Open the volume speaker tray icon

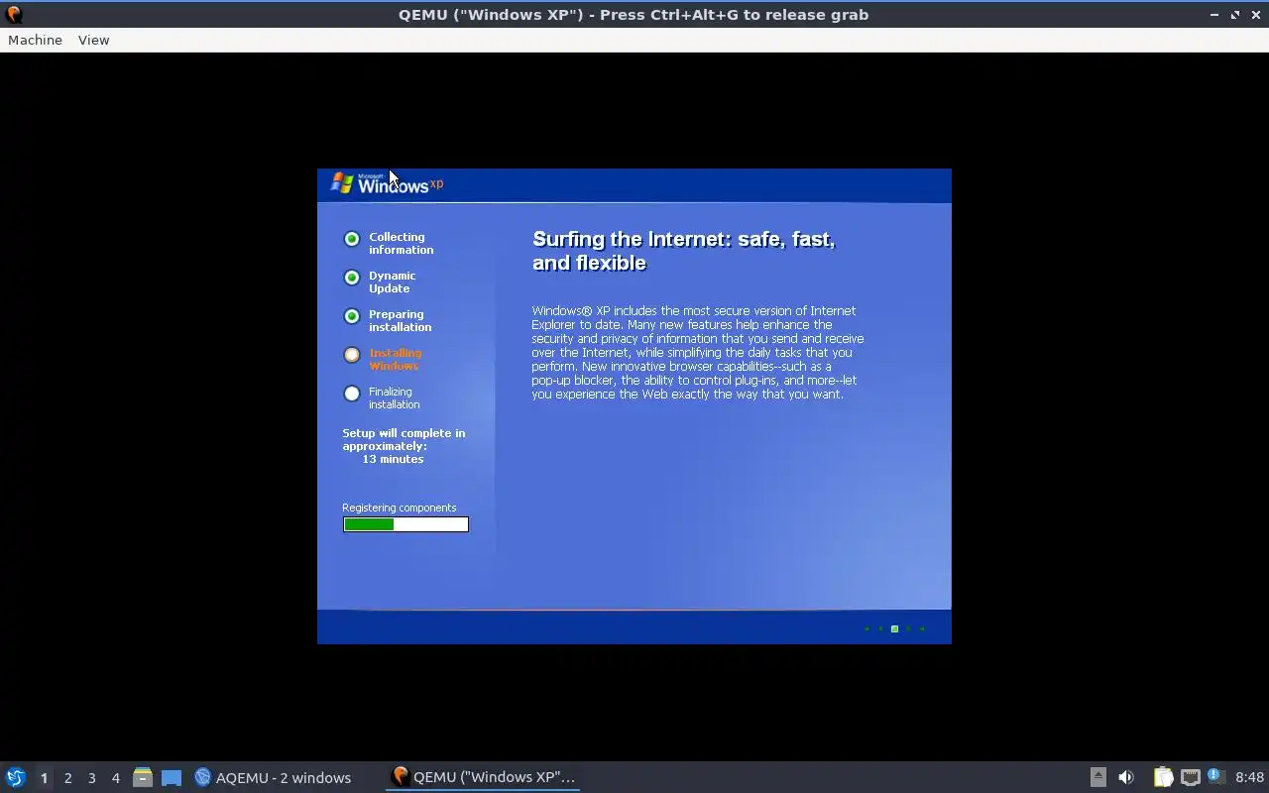click(x=1126, y=777)
